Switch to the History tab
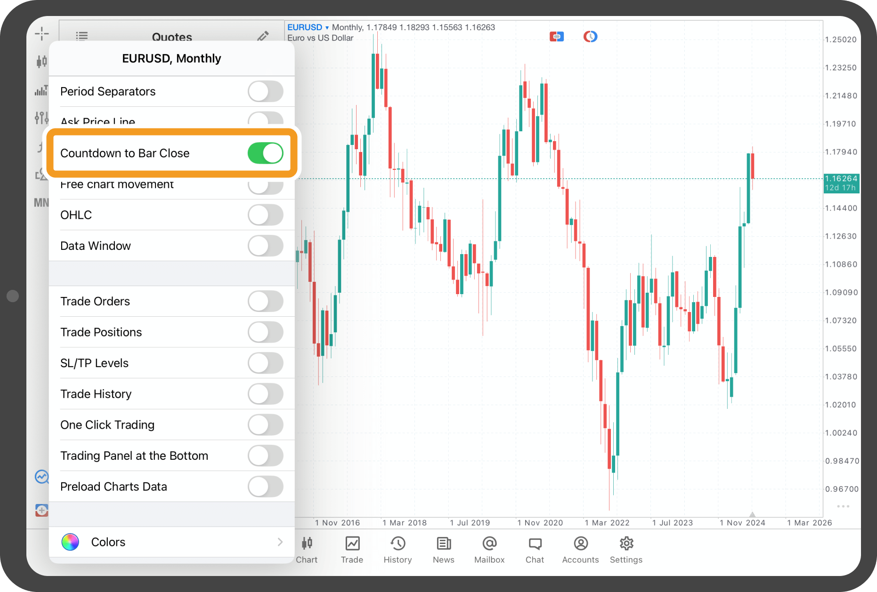The image size is (877, 592). tap(398, 550)
